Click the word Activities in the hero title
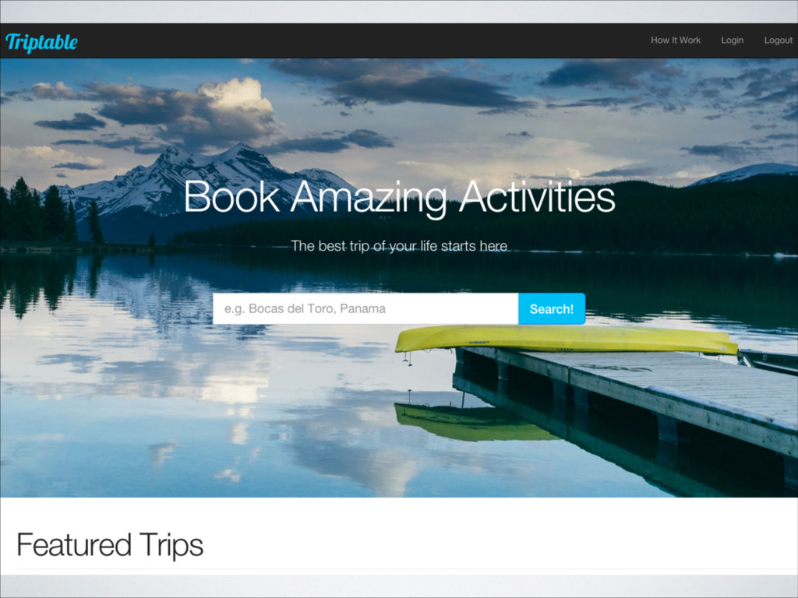 537,197
